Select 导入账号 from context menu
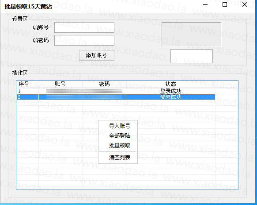Image resolution: width=257 pixels, height=205 pixels. pyautogui.click(x=120, y=126)
